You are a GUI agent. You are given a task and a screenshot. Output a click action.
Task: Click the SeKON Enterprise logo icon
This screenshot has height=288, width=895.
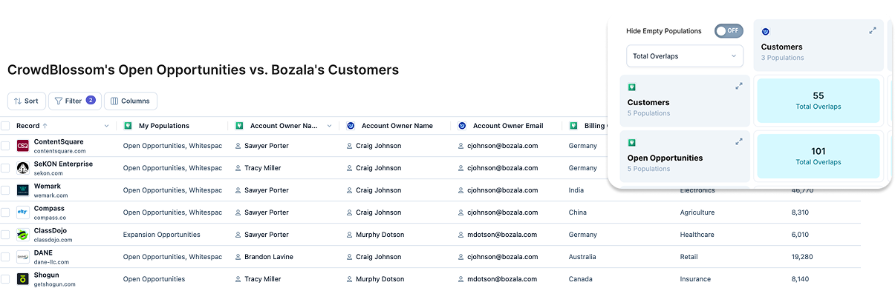pyautogui.click(x=23, y=168)
